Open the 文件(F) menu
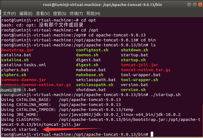The height and width of the screenshot is (138, 203). click(x=9, y=14)
